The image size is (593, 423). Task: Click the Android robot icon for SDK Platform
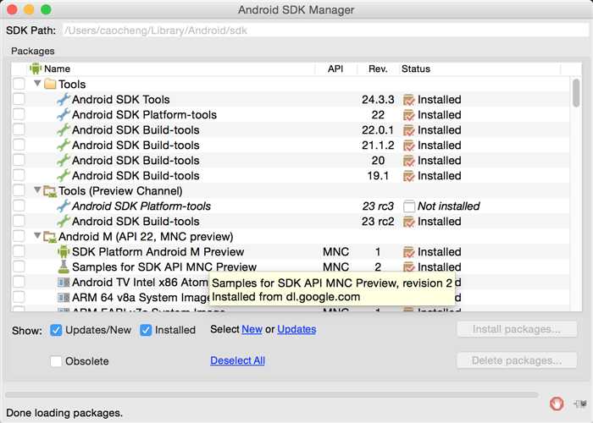pos(64,251)
